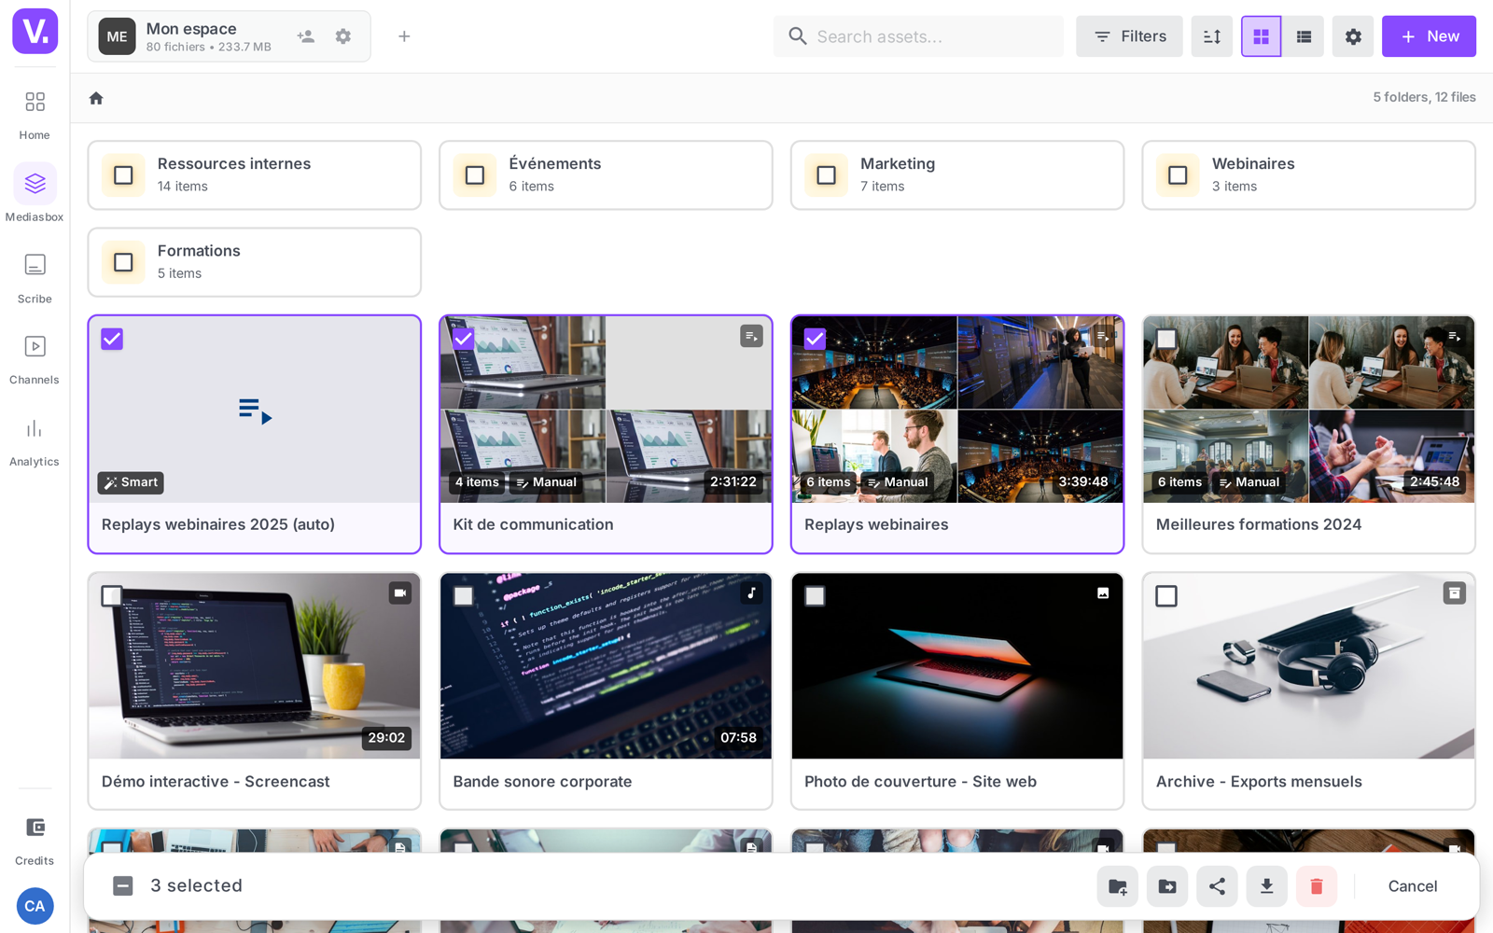Cancel the current selection
Screen dimensions: 1493x933
[1413, 886]
